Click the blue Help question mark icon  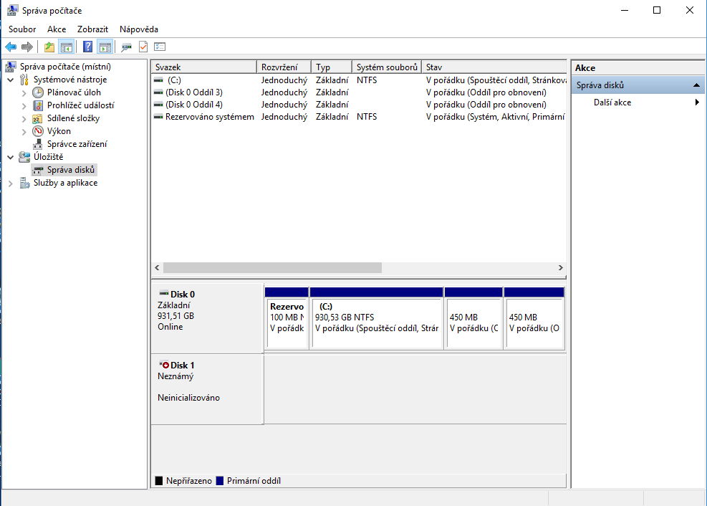(87, 47)
